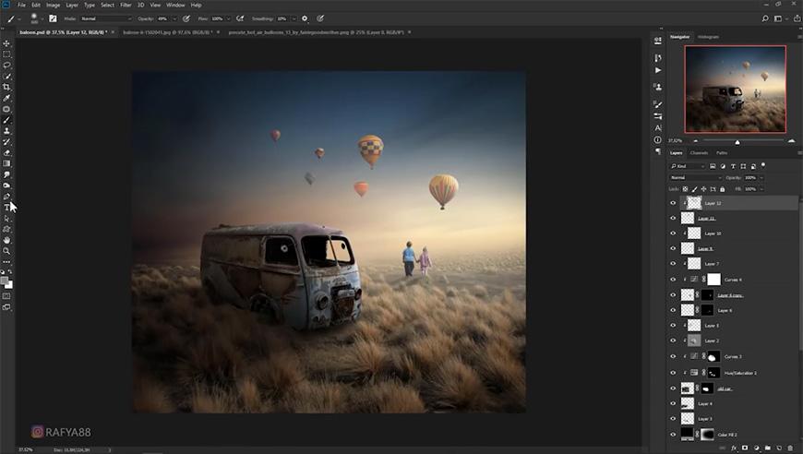Image resolution: width=803 pixels, height=454 pixels.
Task: Create a new group with the folder icon
Action: point(768,448)
